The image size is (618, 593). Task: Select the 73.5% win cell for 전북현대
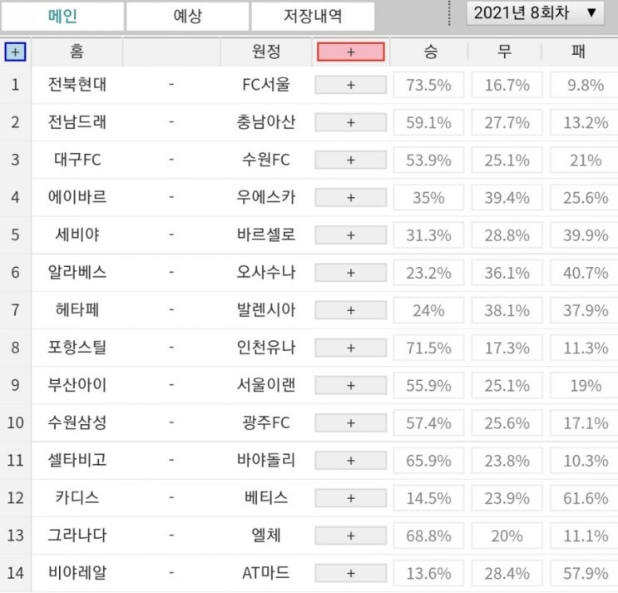[429, 85]
